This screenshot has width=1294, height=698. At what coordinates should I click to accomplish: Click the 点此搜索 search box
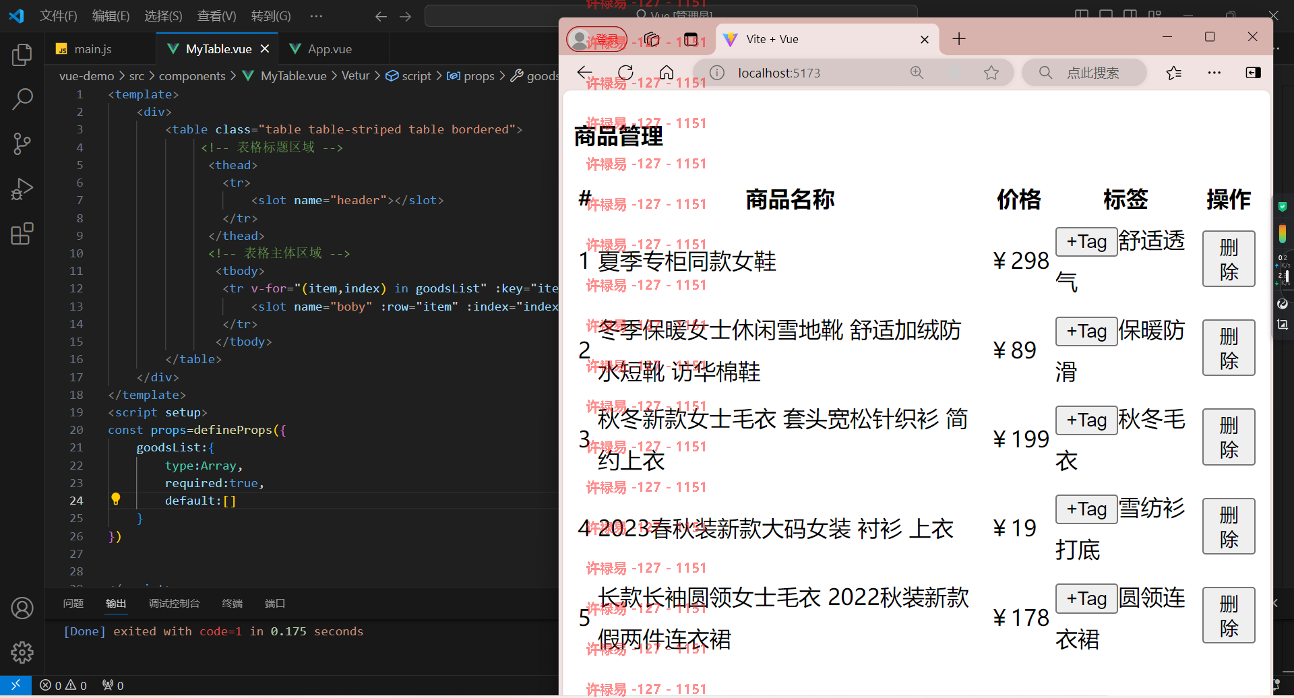tap(1084, 73)
